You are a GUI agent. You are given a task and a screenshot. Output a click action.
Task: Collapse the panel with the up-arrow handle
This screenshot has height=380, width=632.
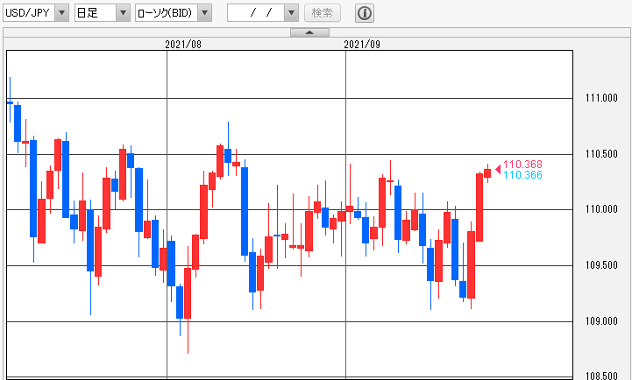(x=309, y=32)
